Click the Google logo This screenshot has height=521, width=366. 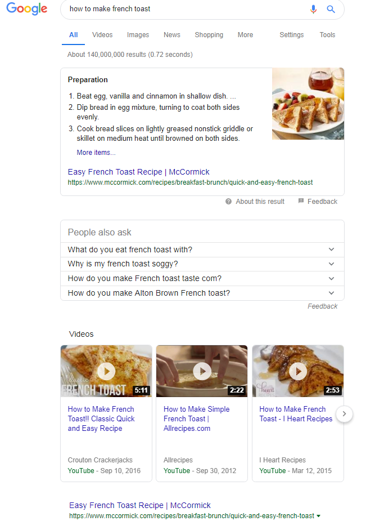(26, 10)
